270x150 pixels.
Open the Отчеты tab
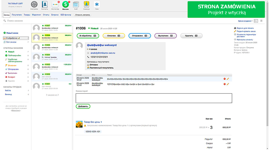46,15
